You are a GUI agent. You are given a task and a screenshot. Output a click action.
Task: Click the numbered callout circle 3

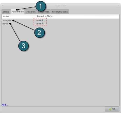pyautogui.click(x=23, y=46)
